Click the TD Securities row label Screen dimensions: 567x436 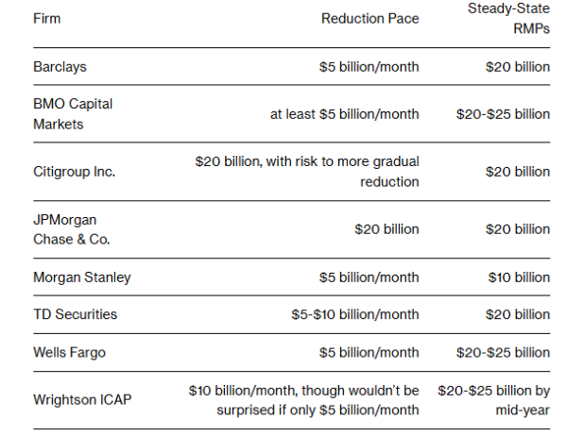(x=76, y=314)
